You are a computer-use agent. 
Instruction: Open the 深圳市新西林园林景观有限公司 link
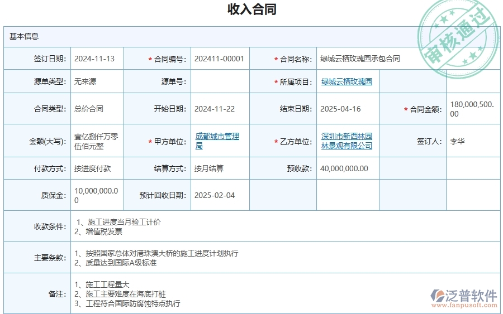[347, 141]
